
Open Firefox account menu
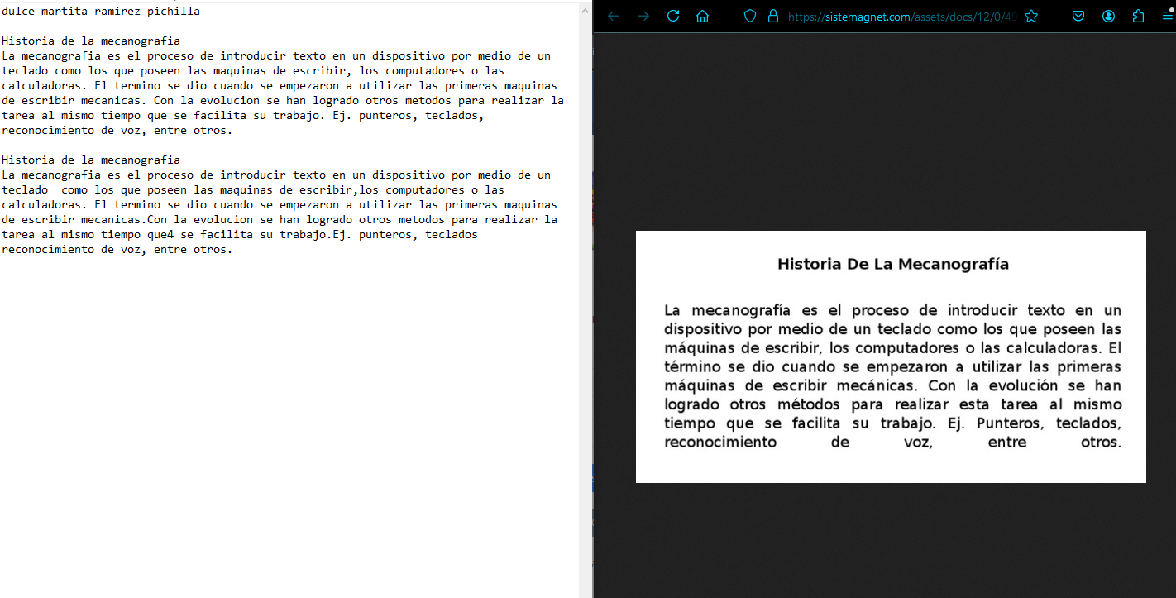[x=1108, y=16]
